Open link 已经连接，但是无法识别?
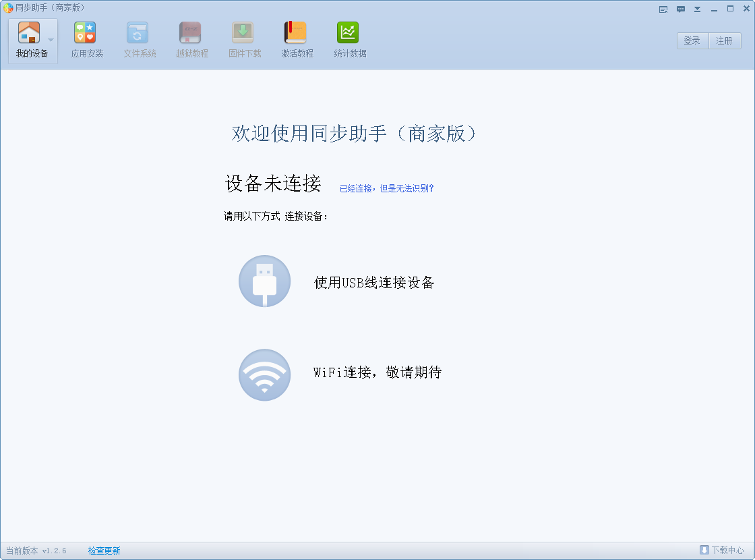755x560 pixels. tap(387, 188)
